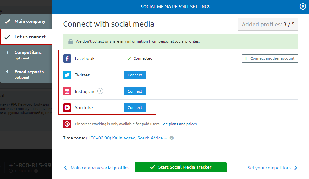Connect the Twitter account
Viewport: 309px width, 179px height.
tap(135, 75)
